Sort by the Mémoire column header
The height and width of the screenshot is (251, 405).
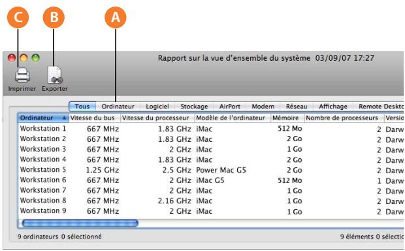coord(287,118)
